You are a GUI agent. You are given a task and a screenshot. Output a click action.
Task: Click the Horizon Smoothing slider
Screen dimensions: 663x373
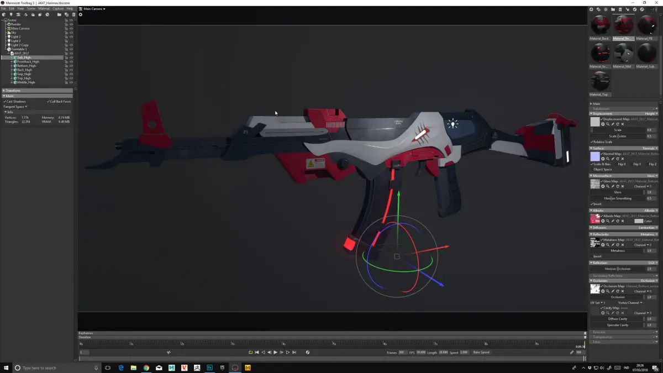coord(618,198)
